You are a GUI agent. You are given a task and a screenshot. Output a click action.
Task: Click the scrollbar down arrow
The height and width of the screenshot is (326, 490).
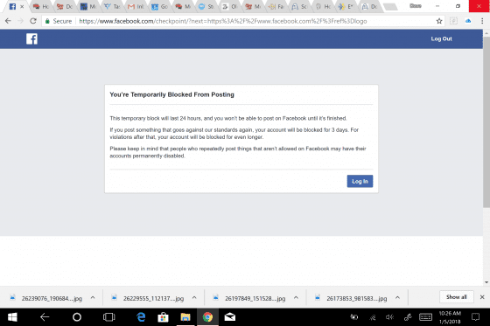(486, 282)
